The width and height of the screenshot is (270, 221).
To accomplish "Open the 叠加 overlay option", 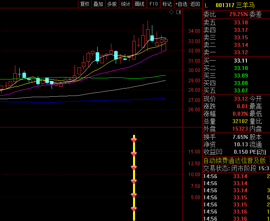I will [98, 4].
